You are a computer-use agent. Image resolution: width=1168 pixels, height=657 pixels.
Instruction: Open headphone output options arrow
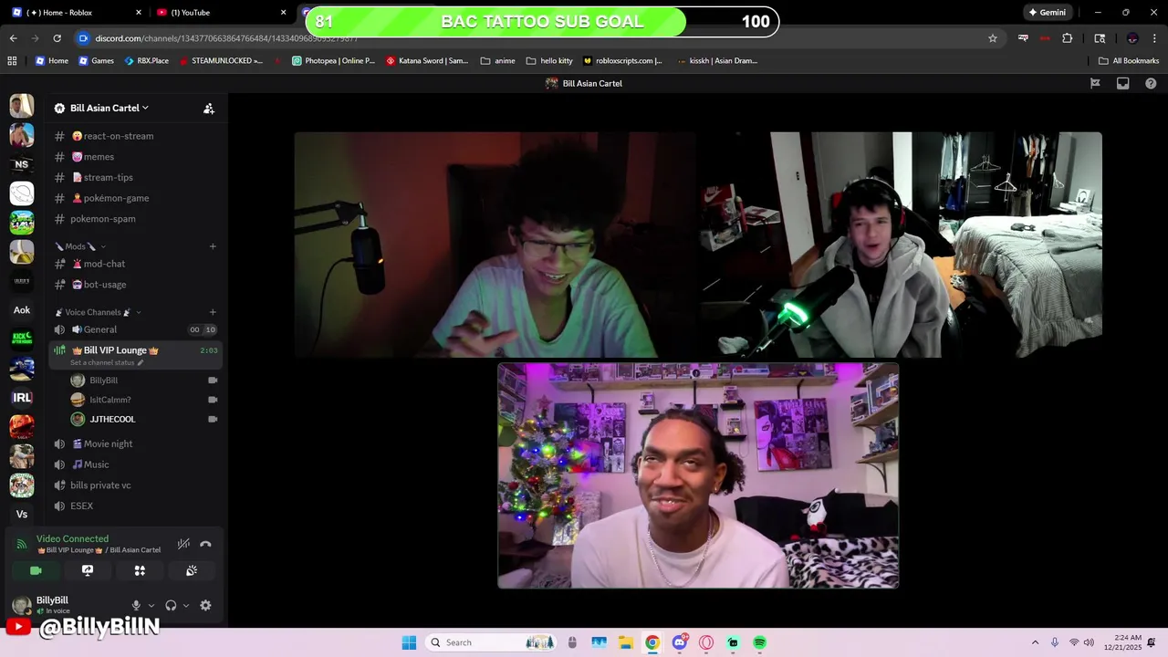[186, 605]
